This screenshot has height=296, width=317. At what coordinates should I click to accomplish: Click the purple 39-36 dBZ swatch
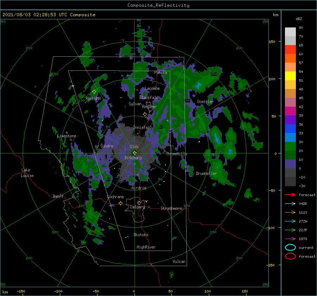tap(290, 120)
